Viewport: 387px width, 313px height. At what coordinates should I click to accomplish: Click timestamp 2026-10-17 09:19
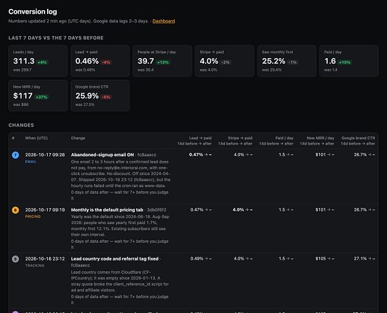pyautogui.click(x=45, y=210)
